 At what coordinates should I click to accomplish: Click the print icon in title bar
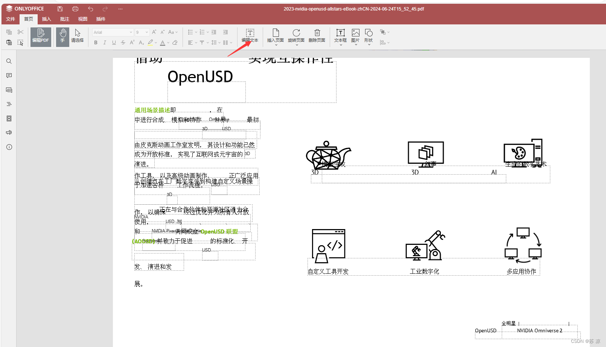point(75,9)
